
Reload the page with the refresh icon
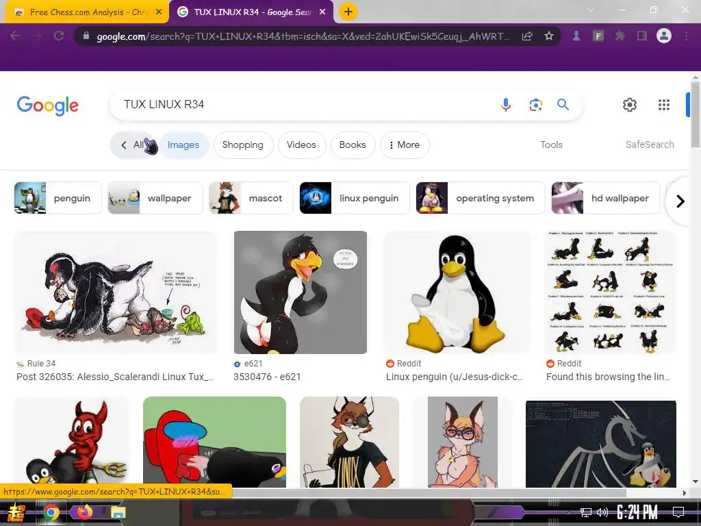coord(59,36)
